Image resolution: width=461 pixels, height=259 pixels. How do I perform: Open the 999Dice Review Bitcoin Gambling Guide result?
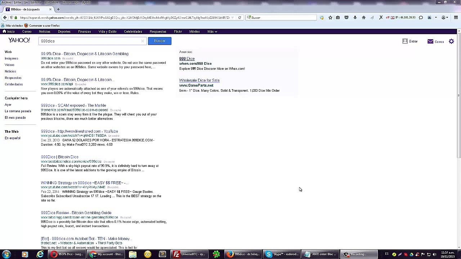coord(76,213)
